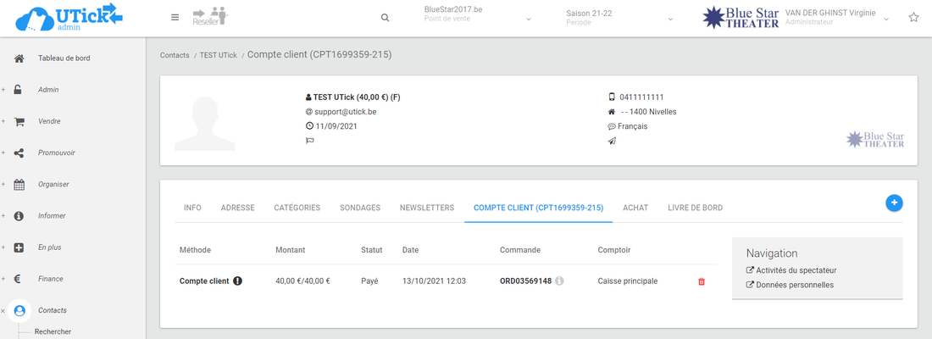
Task: Delete the Compte client payment row
Action: [701, 281]
